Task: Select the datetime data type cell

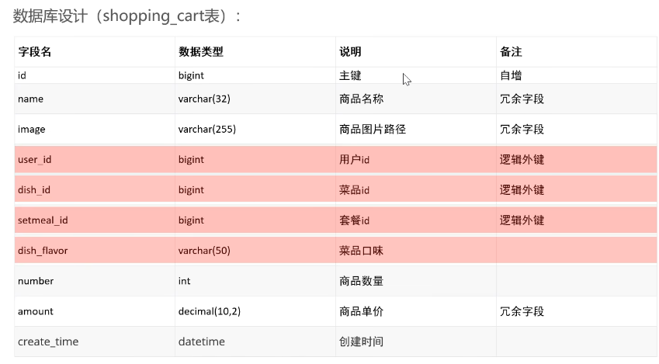Action: click(x=202, y=341)
